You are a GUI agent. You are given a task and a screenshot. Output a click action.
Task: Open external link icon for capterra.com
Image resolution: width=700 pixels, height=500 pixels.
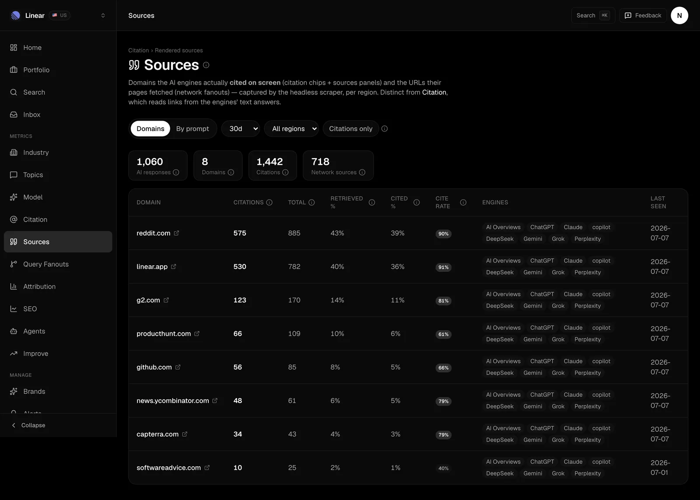tap(185, 434)
